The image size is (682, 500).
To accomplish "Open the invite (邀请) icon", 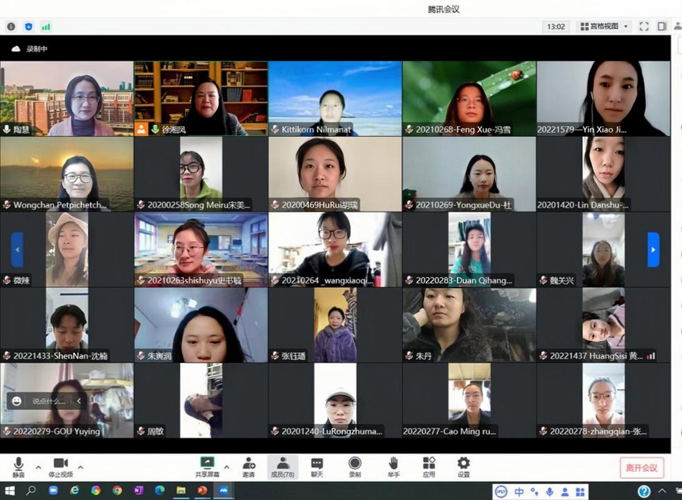I will (249, 466).
